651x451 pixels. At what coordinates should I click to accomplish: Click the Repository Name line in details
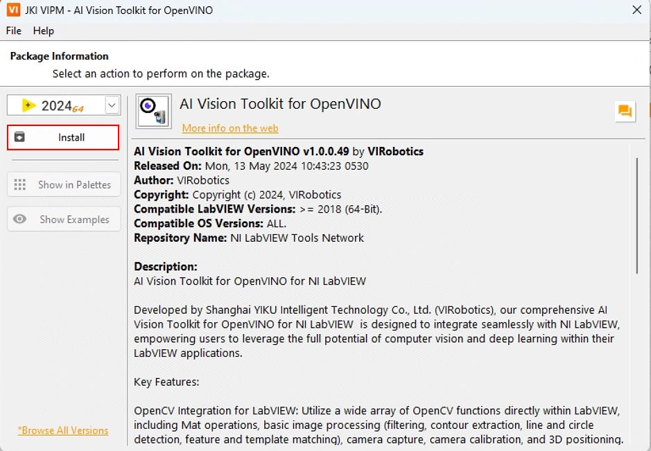(x=248, y=238)
